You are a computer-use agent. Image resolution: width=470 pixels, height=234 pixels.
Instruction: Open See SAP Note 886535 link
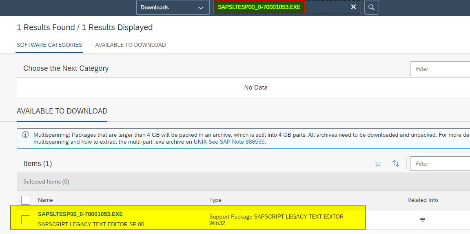[x=237, y=142]
